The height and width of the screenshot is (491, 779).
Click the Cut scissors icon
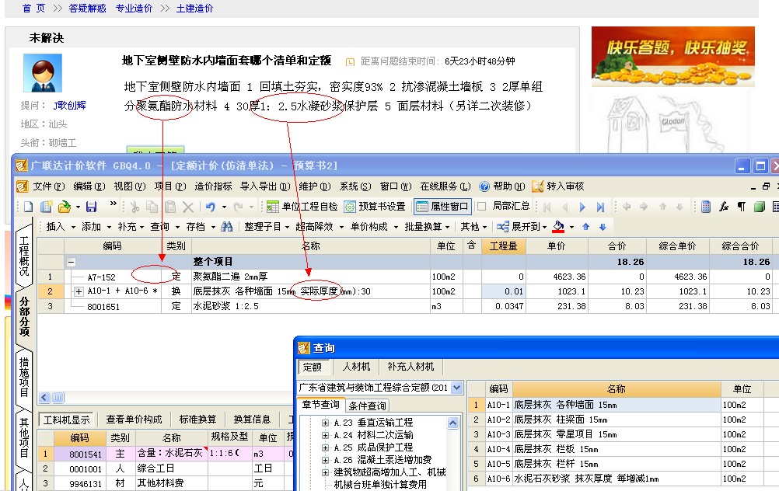tap(134, 207)
